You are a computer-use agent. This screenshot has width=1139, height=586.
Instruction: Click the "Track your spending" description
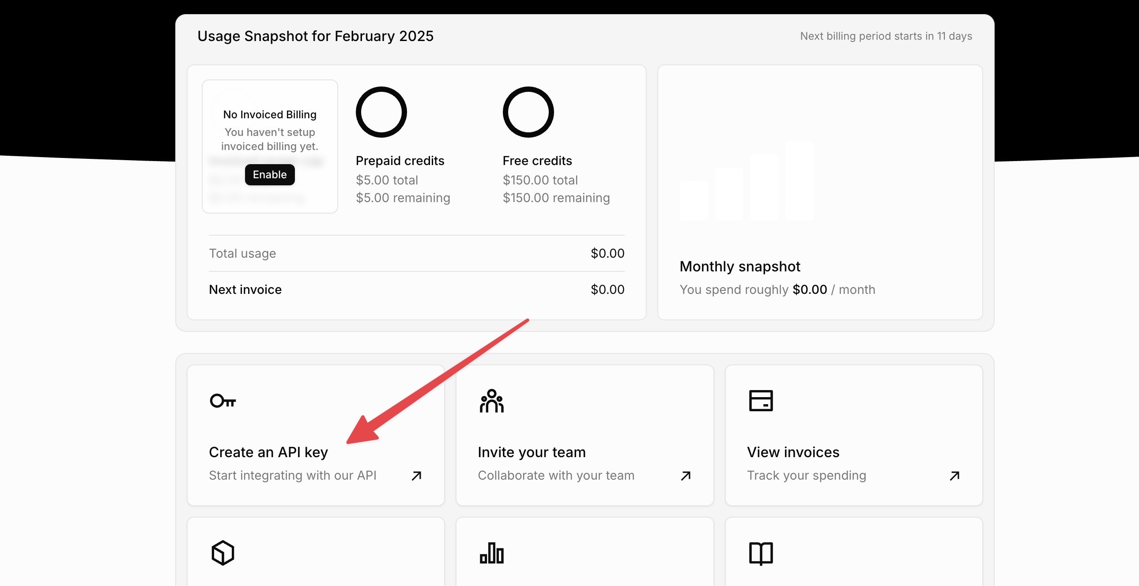point(807,476)
